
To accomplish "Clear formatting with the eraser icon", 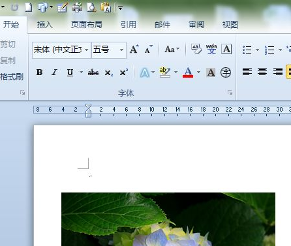I will pyautogui.click(x=196, y=49).
